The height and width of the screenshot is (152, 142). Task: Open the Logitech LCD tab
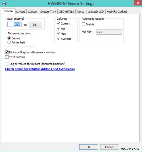click(x=96, y=12)
